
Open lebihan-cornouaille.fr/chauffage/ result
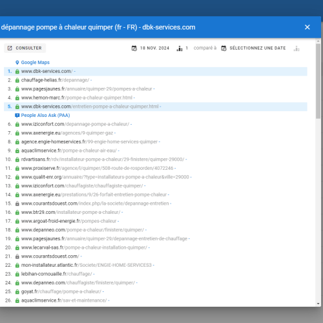(56, 274)
